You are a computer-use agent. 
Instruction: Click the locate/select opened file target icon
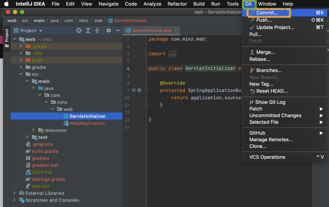(79, 31)
